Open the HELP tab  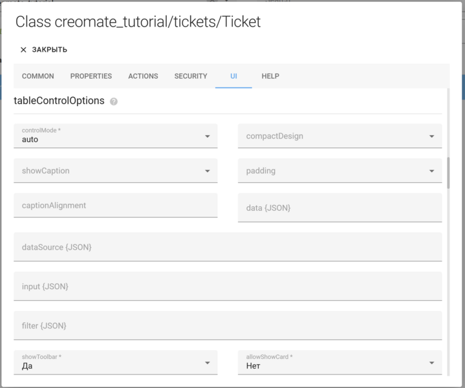[270, 76]
